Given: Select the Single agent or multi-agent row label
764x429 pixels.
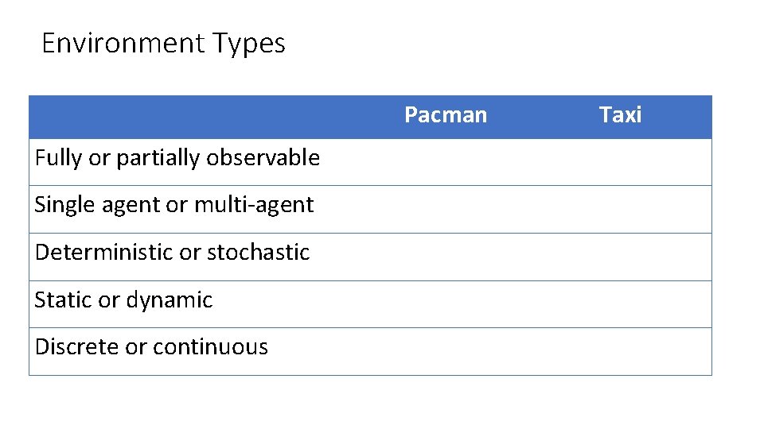Looking at the screenshot, I should click(173, 205).
